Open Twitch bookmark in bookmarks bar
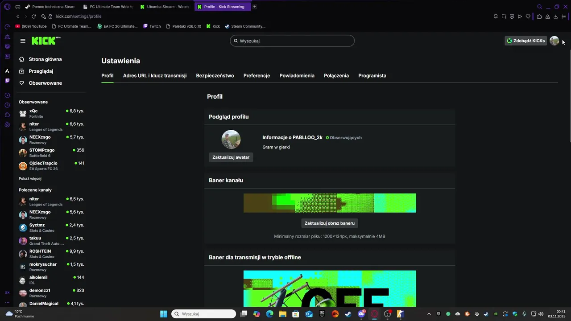Image resolution: width=571 pixels, height=321 pixels. click(152, 26)
